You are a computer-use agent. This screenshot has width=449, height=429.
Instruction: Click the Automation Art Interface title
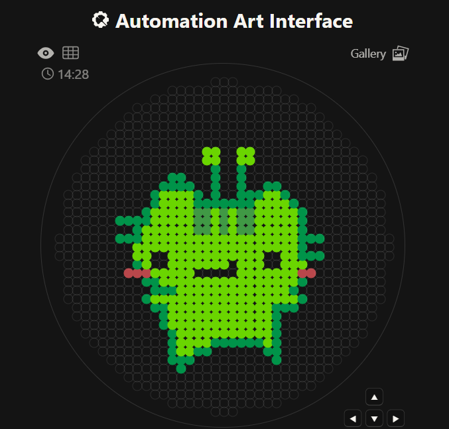[234, 21]
